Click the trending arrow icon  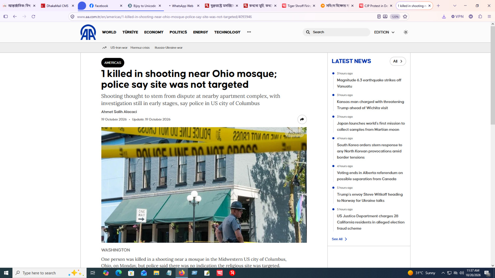[104, 48]
